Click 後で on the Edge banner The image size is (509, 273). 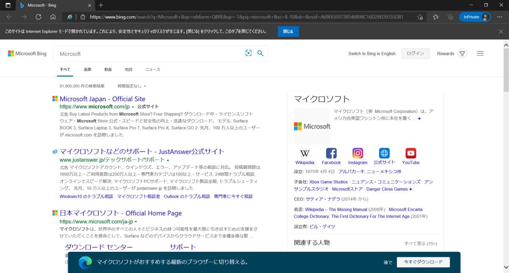point(388,262)
